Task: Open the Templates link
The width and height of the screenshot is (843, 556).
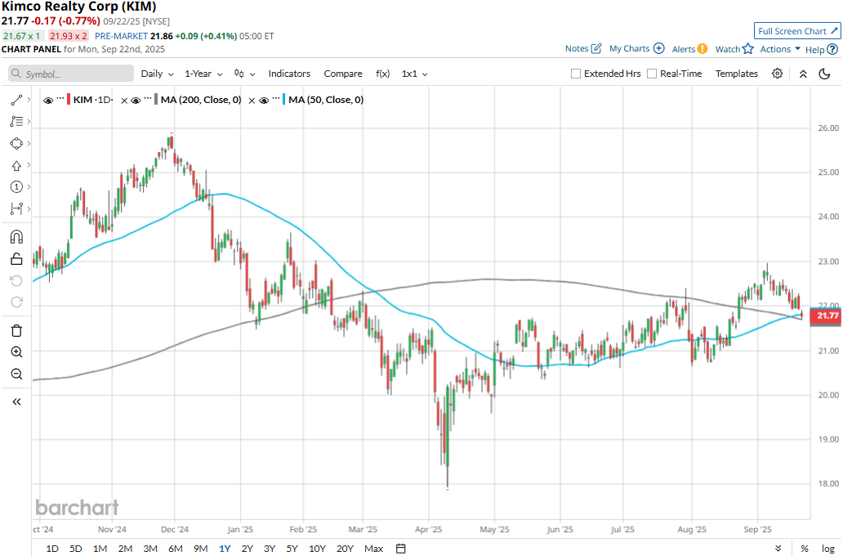Action: tap(737, 74)
